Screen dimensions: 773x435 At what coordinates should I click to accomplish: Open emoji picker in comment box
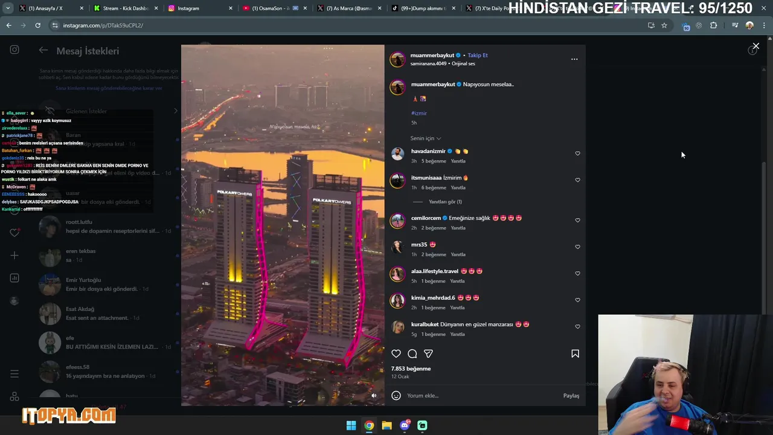(x=396, y=396)
